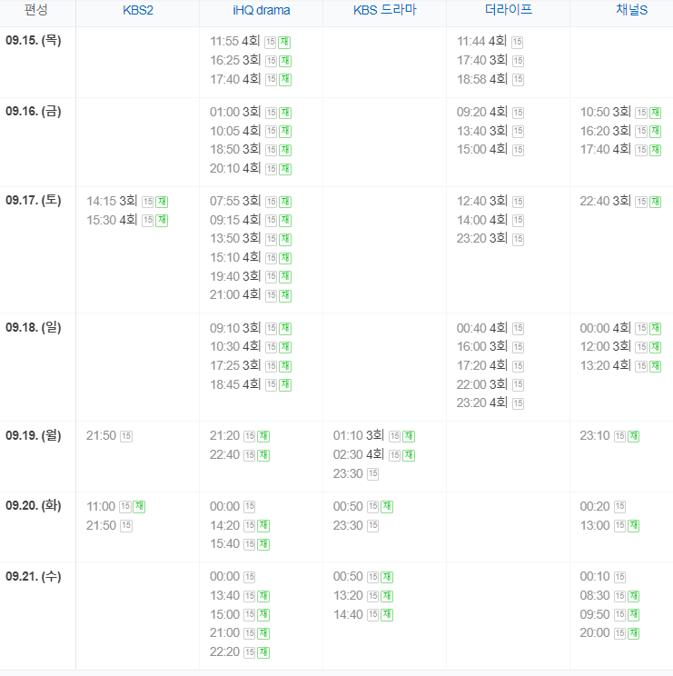This screenshot has width=673, height=676.
Task: Click the 재 icon beside 01:10 3회
Action: coord(409,436)
